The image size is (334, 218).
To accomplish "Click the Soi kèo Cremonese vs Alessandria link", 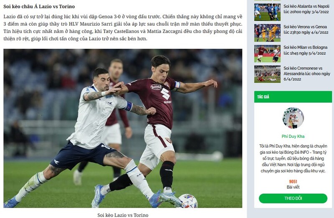I will (307, 74).
